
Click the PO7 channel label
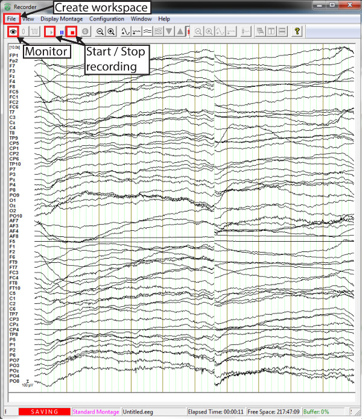click(x=14, y=360)
